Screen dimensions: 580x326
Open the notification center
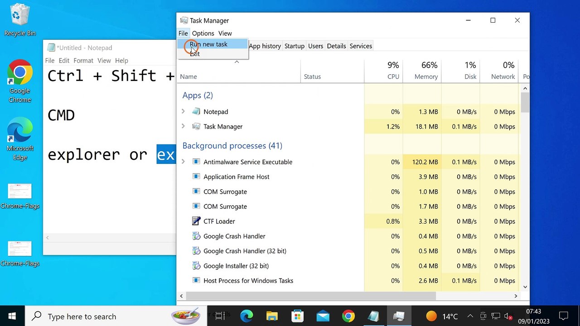[x=563, y=316]
